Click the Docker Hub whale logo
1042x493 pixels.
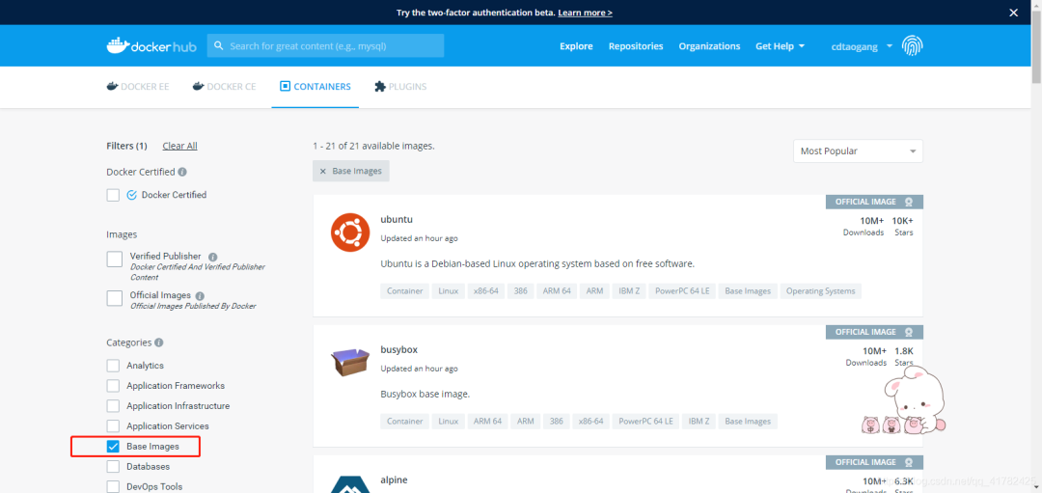coord(151,46)
